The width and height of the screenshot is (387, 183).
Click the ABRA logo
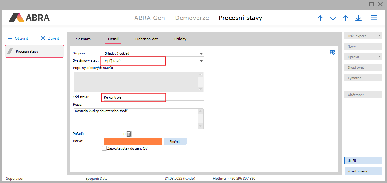[x=29, y=18]
